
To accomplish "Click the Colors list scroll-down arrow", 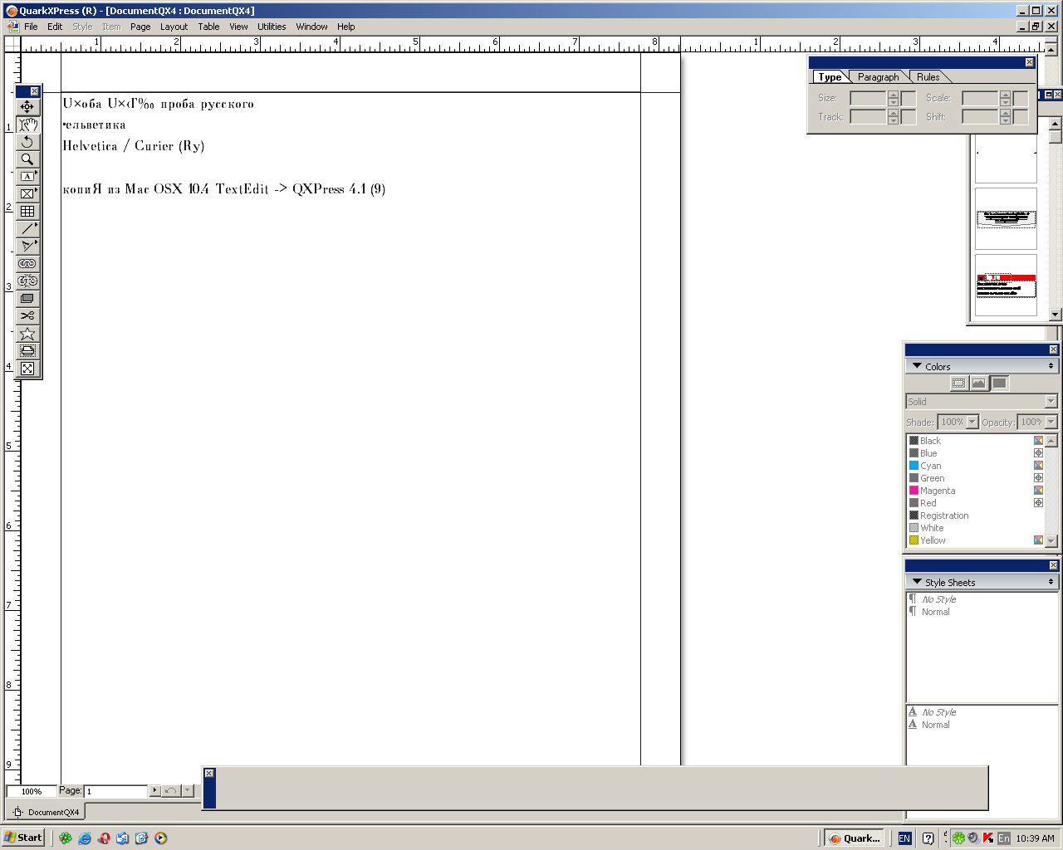I will click(1051, 540).
